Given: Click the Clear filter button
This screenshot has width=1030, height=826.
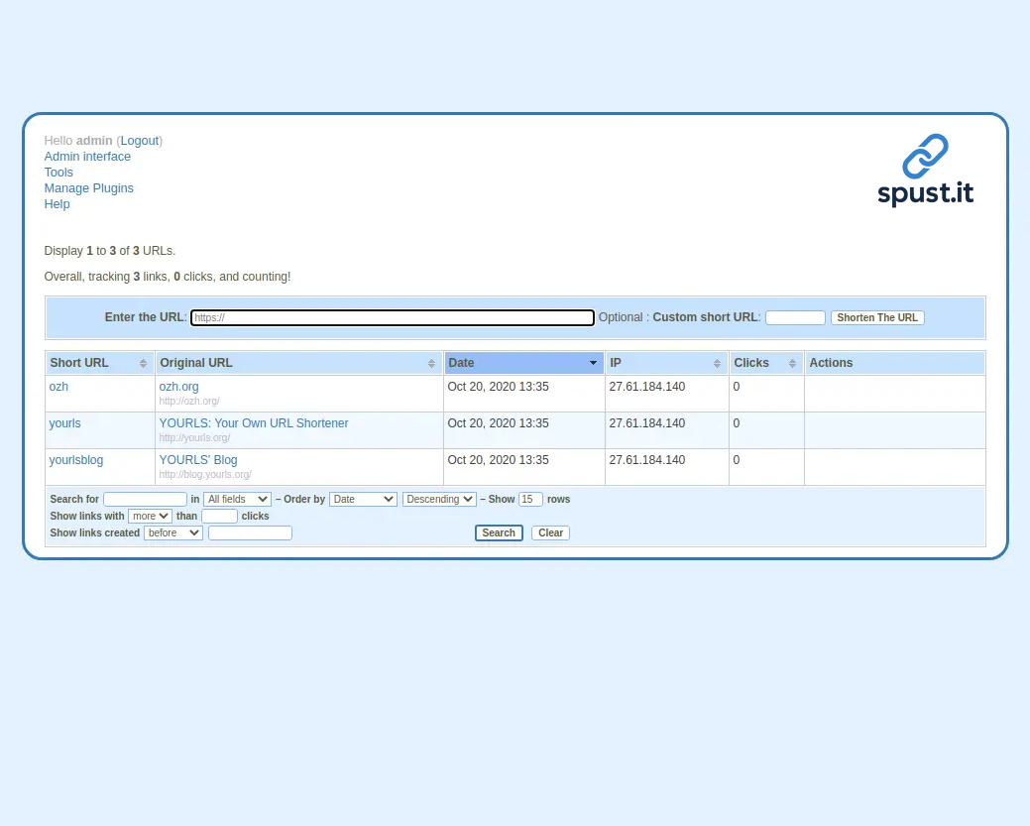Looking at the screenshot, I should [x=550, y=533].
